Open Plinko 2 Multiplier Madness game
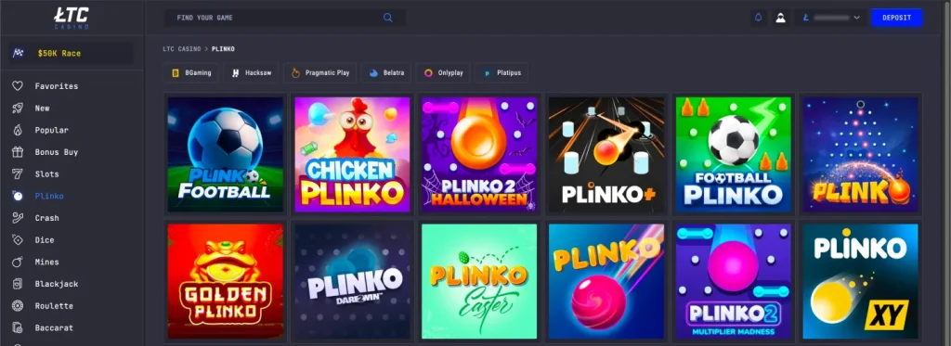Image resolution: width=951 pixels, height=346 pixels. 734,281
